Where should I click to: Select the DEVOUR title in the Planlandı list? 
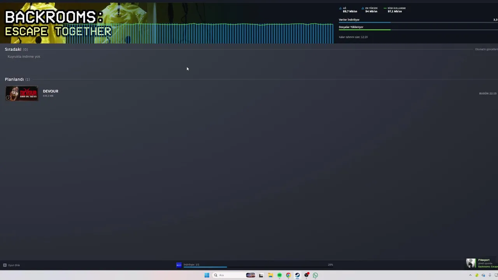click(51, 91)
